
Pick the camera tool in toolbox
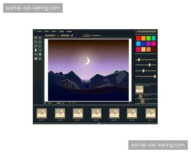(36, 59)
